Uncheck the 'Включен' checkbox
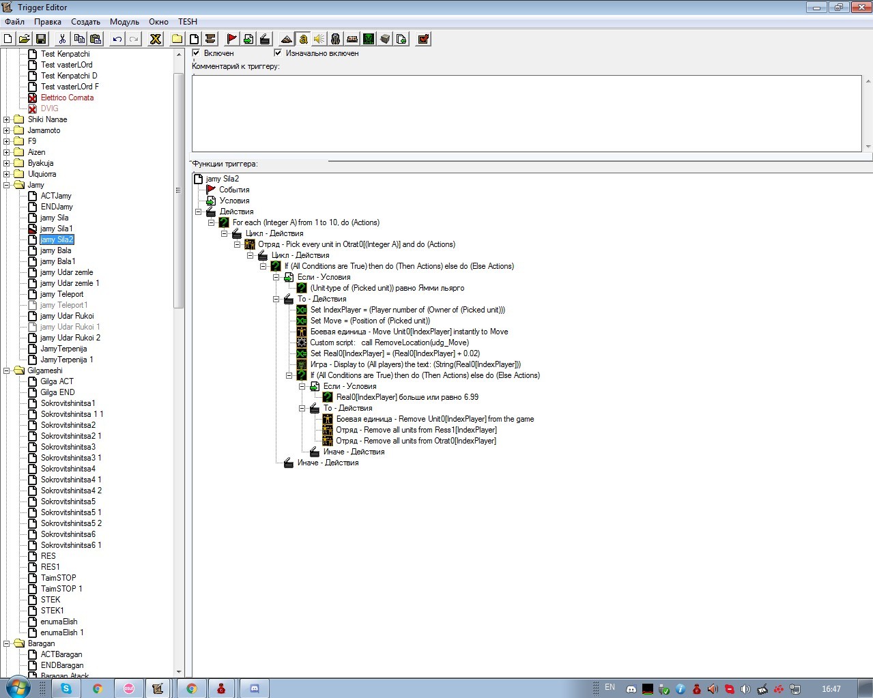The width and height of the screenshot is (873, 698). pos(197,53)
